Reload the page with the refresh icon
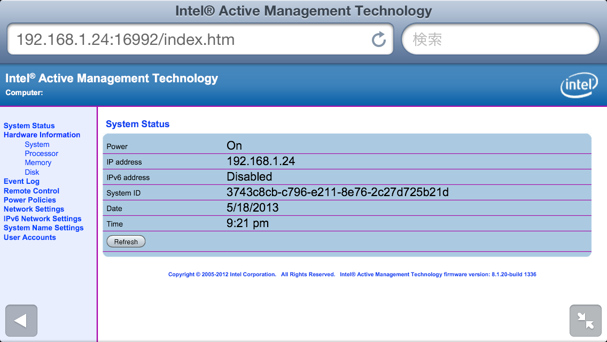This screenshot has height=342, width=607. click(x=379, y=40)
